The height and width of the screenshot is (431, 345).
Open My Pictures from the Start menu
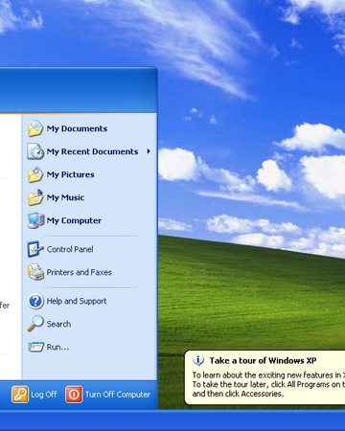coord(70,174)
